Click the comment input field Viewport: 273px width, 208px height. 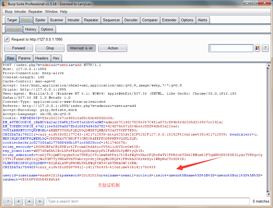click(x=231, y=48)
